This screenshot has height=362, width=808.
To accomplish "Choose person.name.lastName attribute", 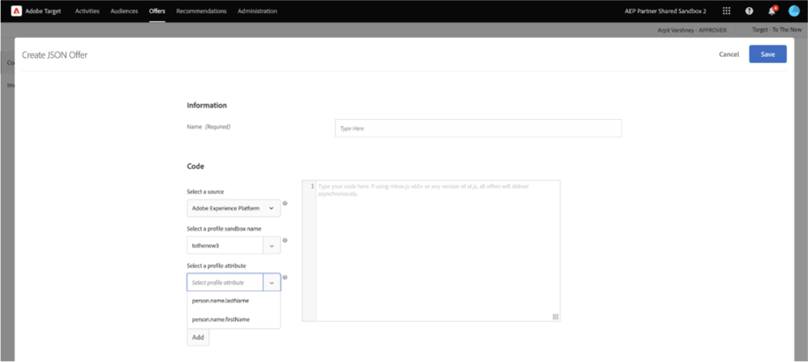I will 234,301.
